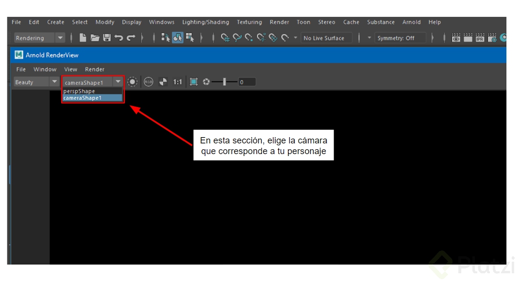
Task: Open the Edit menu
Action: tap(34, 22)
